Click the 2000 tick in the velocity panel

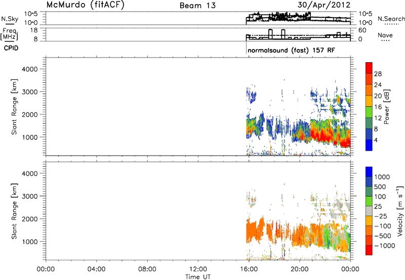(x=30, y=219)
